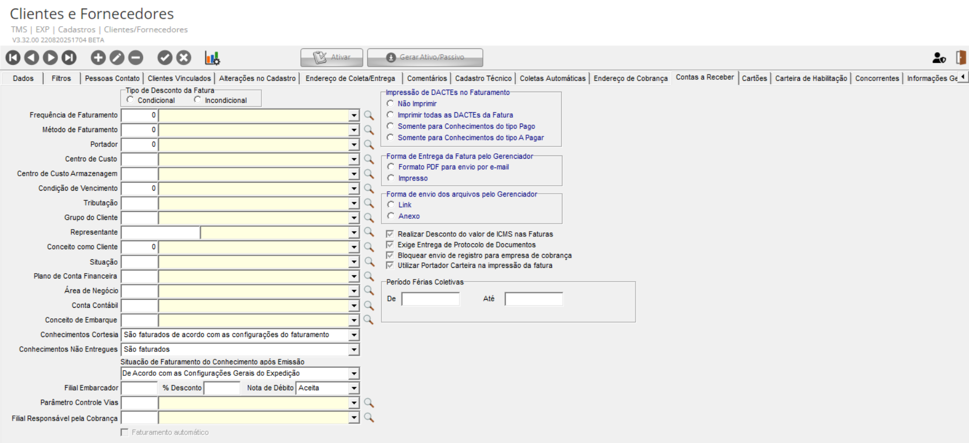The height and width of the screenshot is (443, 969).
Task: Add a new record with the plus icon
Action: 98,58
